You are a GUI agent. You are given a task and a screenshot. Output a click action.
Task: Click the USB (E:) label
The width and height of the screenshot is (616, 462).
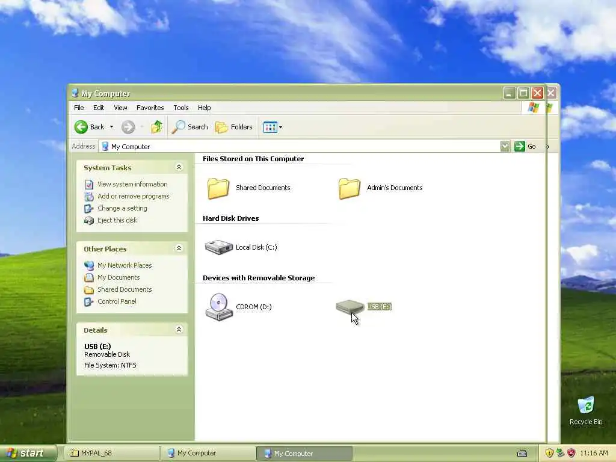(380, 307)
